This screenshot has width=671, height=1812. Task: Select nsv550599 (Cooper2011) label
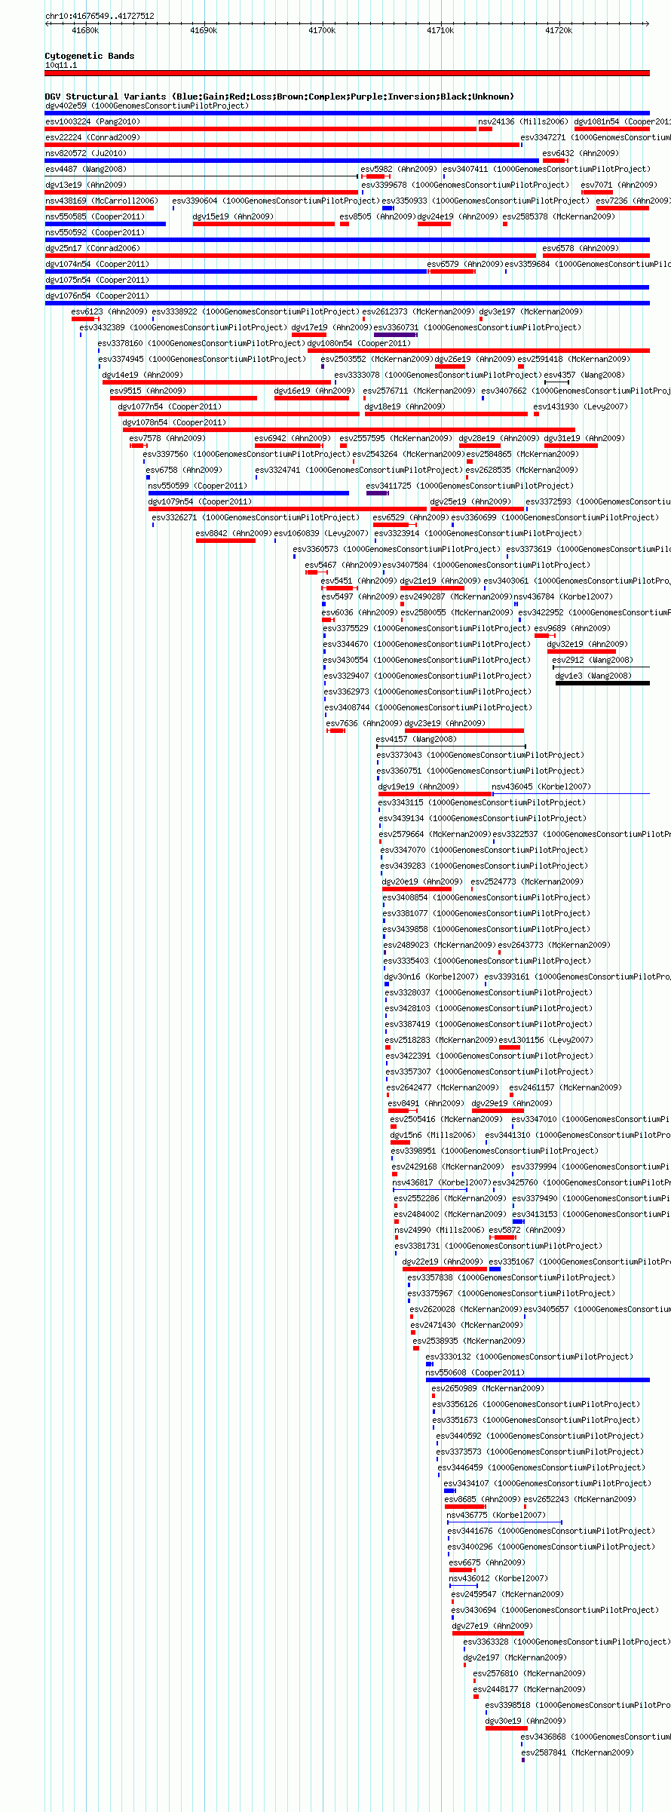pos(198,486)
